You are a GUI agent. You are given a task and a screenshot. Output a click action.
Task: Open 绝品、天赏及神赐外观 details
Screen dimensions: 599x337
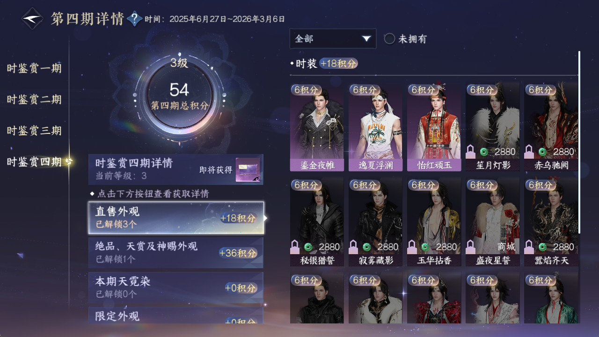pyautogui.click(x=176, y=253)
